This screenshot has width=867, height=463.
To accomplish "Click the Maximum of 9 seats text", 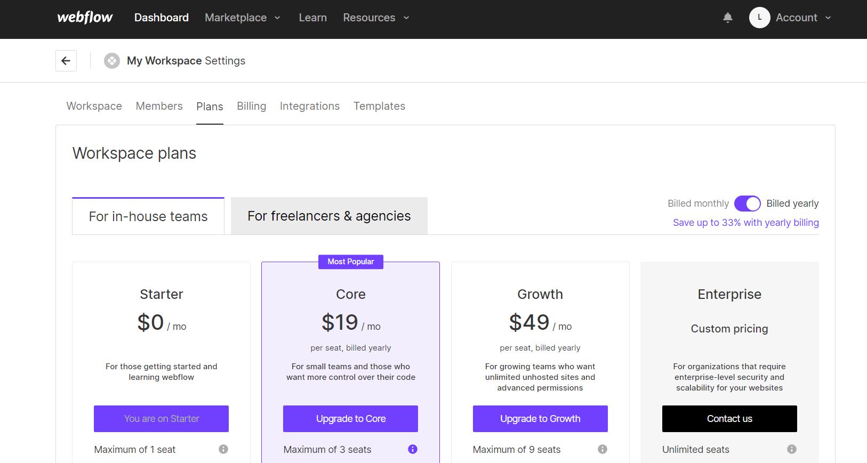I will 517,450.
